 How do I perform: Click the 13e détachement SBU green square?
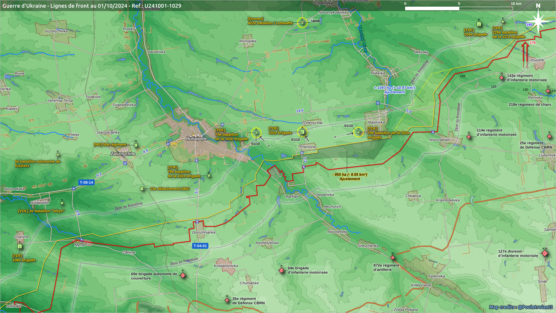tap(142, 189)
